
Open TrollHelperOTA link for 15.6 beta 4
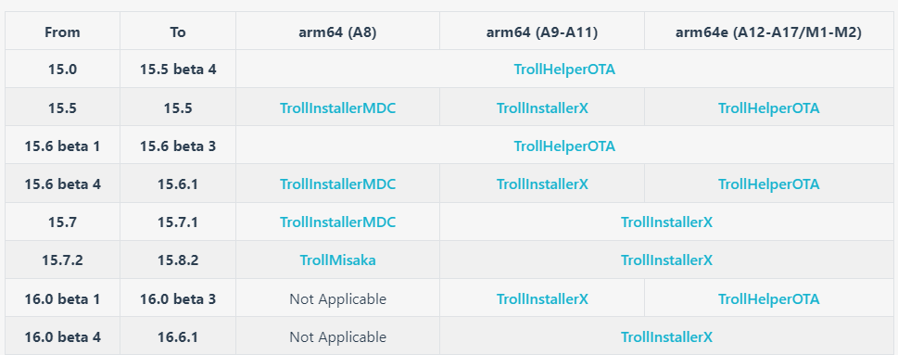768,184
